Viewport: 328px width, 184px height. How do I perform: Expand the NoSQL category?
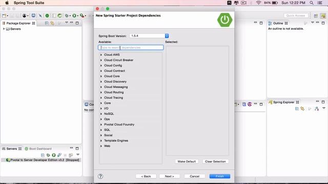click(101, 114)
